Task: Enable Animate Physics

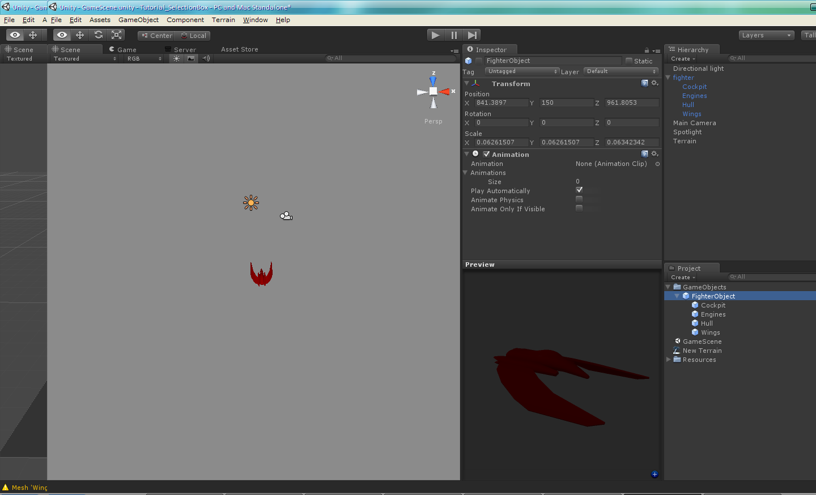Action: pos(579,199)
